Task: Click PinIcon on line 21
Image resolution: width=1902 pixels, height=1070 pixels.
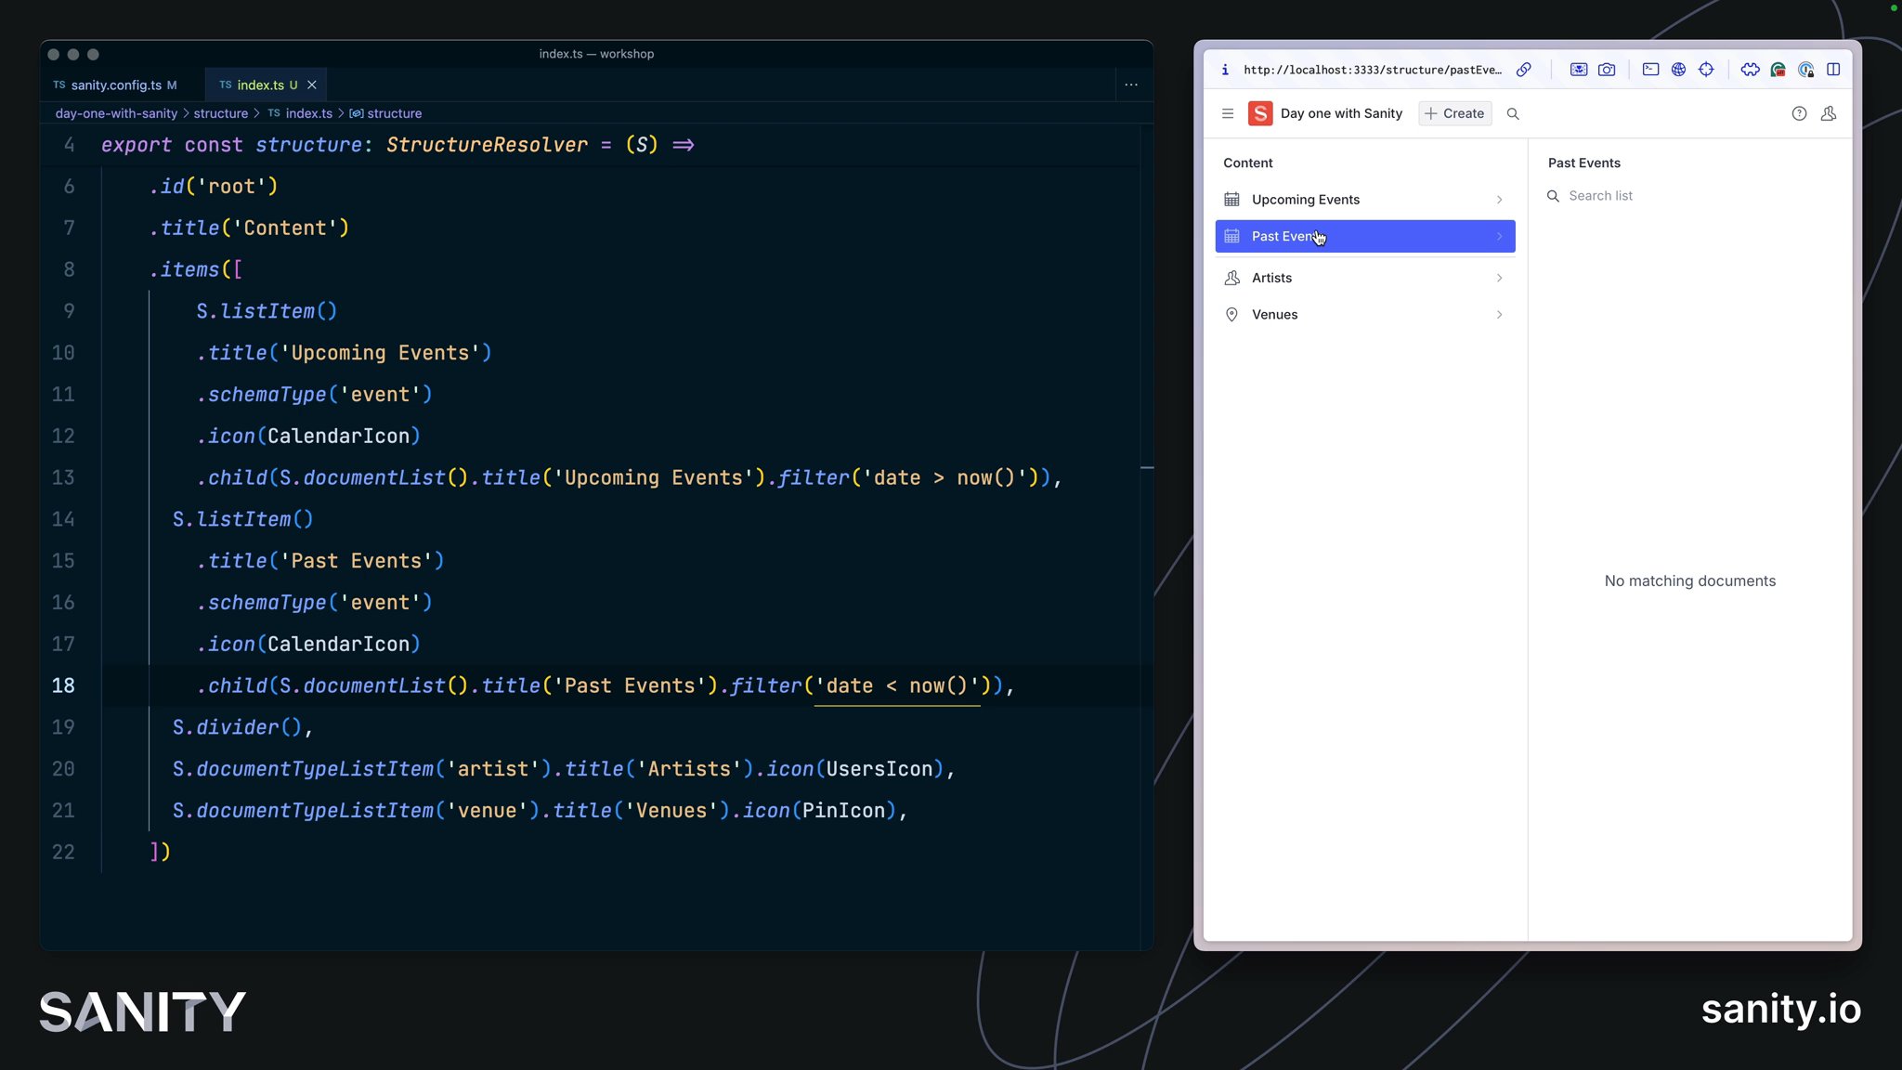Action: [844, 811]
